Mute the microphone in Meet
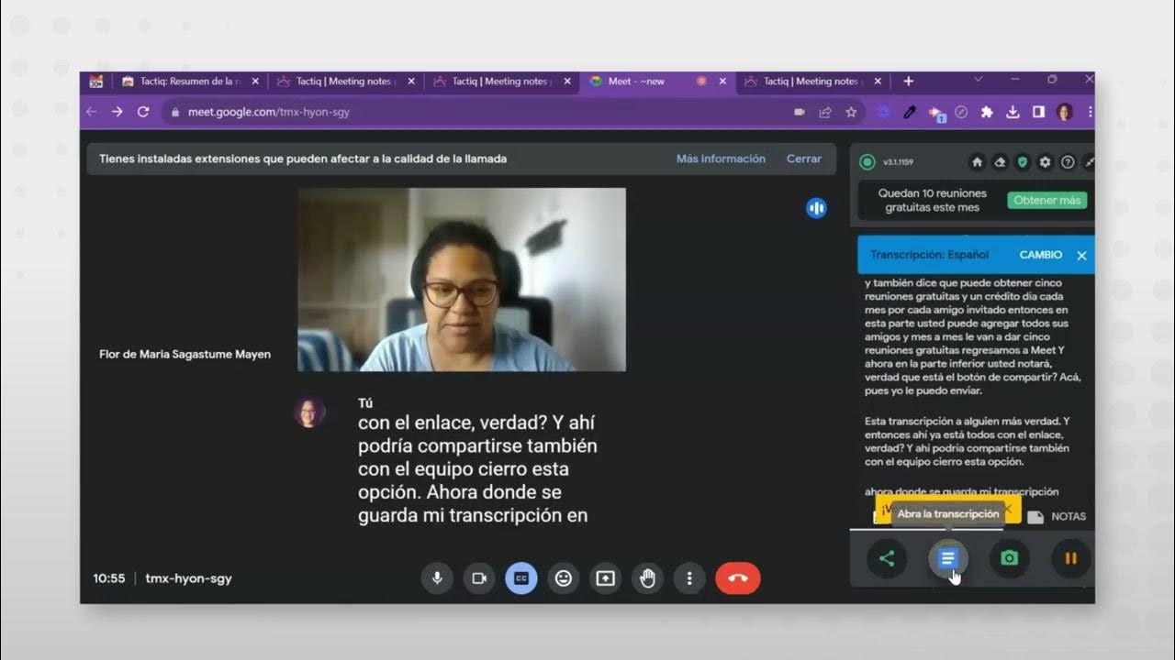Screen dimensions: 1175x660 point(437,578)
